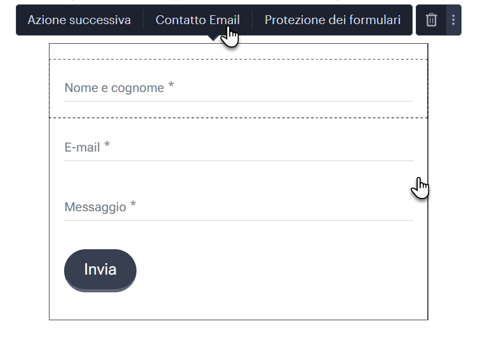Delete the form with the trash icon
The image size is (478, 345).
click(431, 20)
